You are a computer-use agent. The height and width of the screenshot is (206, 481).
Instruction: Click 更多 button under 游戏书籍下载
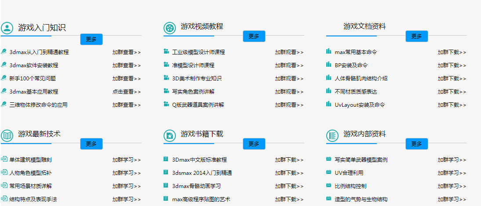pos(254,144)
